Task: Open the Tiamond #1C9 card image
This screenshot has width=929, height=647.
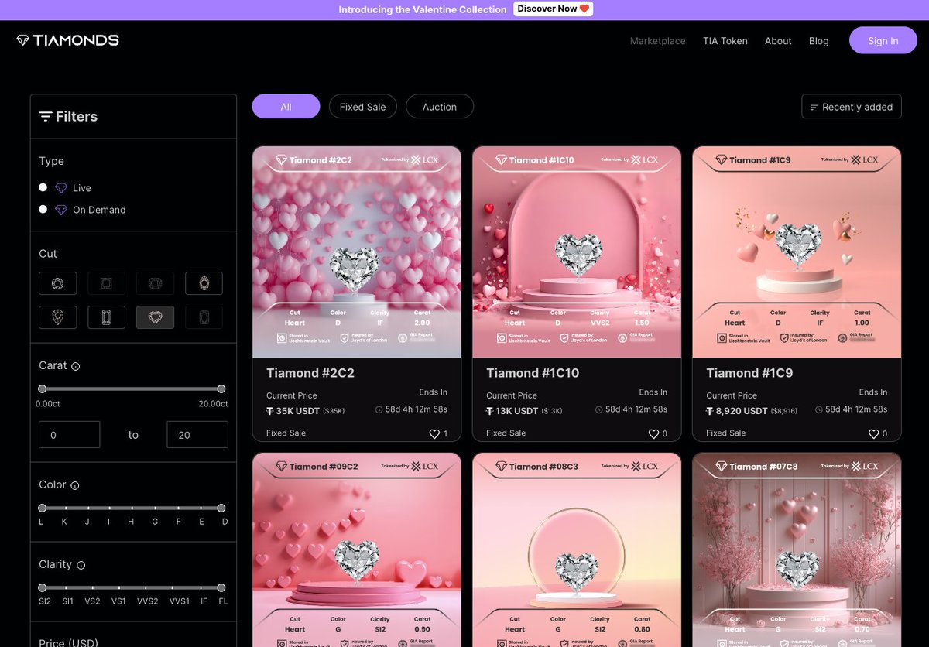Action: (x=797, y=252)
